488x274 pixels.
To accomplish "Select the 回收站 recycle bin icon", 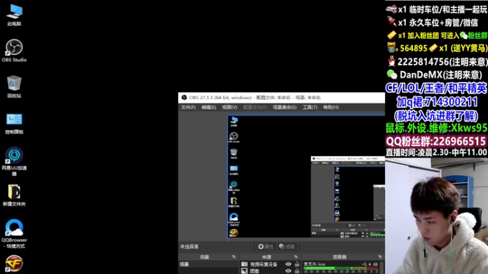I will (14, 86).
